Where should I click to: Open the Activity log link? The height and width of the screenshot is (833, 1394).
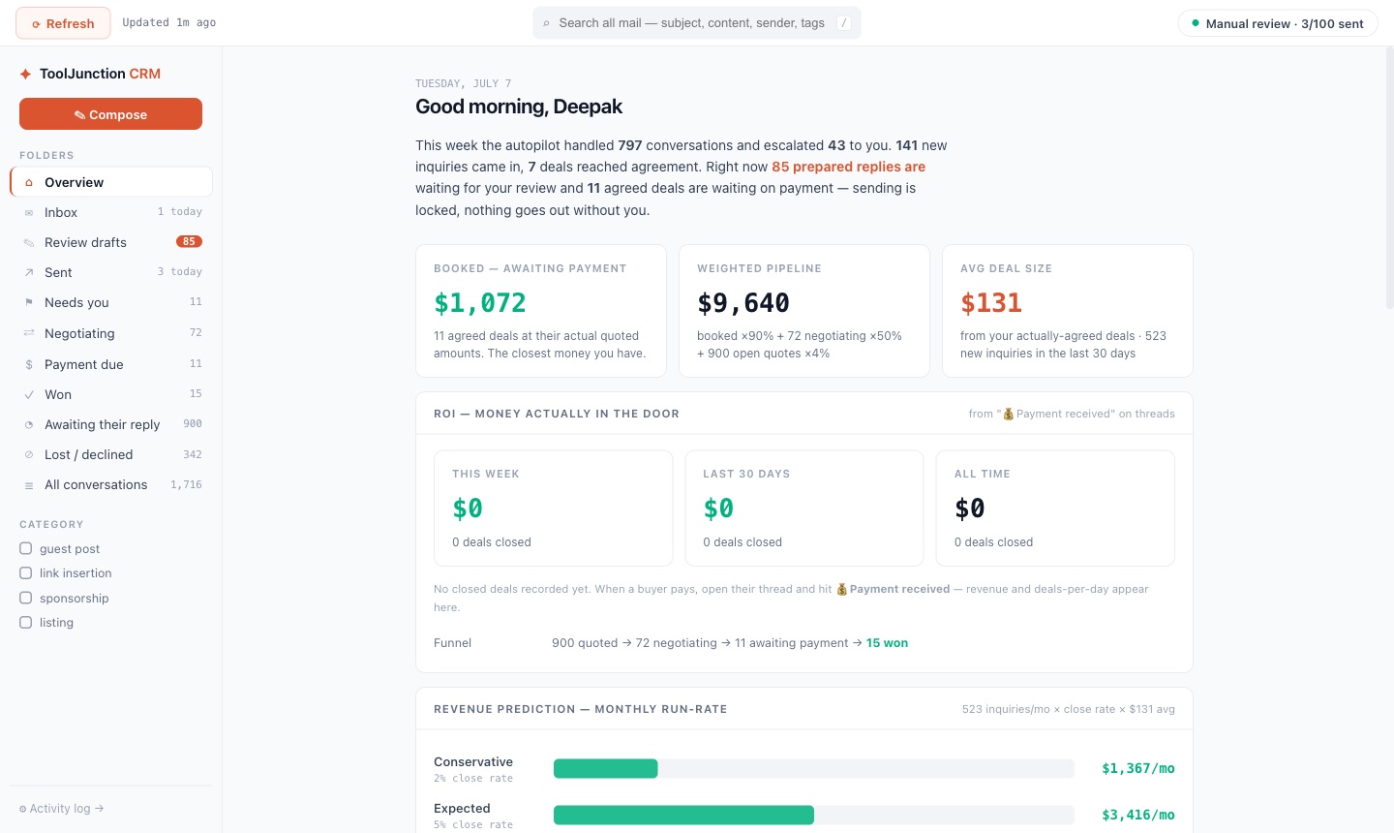click(x=61, y=808)
